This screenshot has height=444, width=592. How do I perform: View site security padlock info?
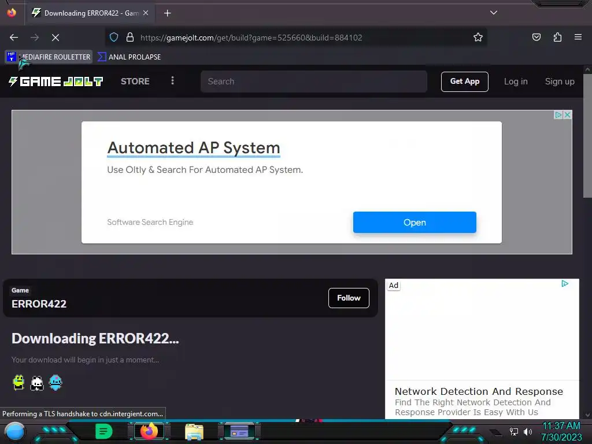pyautogui.click(x=130, y=37)
